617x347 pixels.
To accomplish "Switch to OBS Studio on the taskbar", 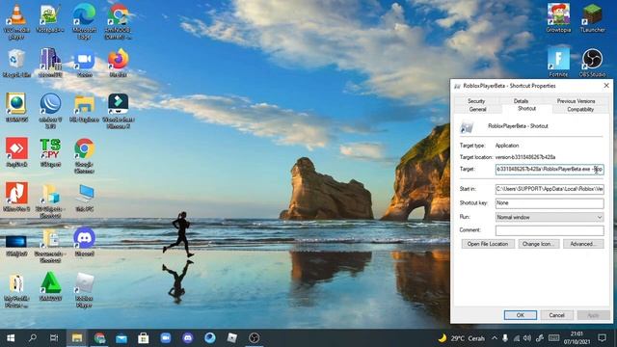I will 255,338.
